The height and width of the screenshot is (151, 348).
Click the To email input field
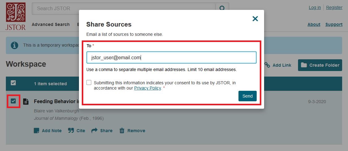click(172, 58)
